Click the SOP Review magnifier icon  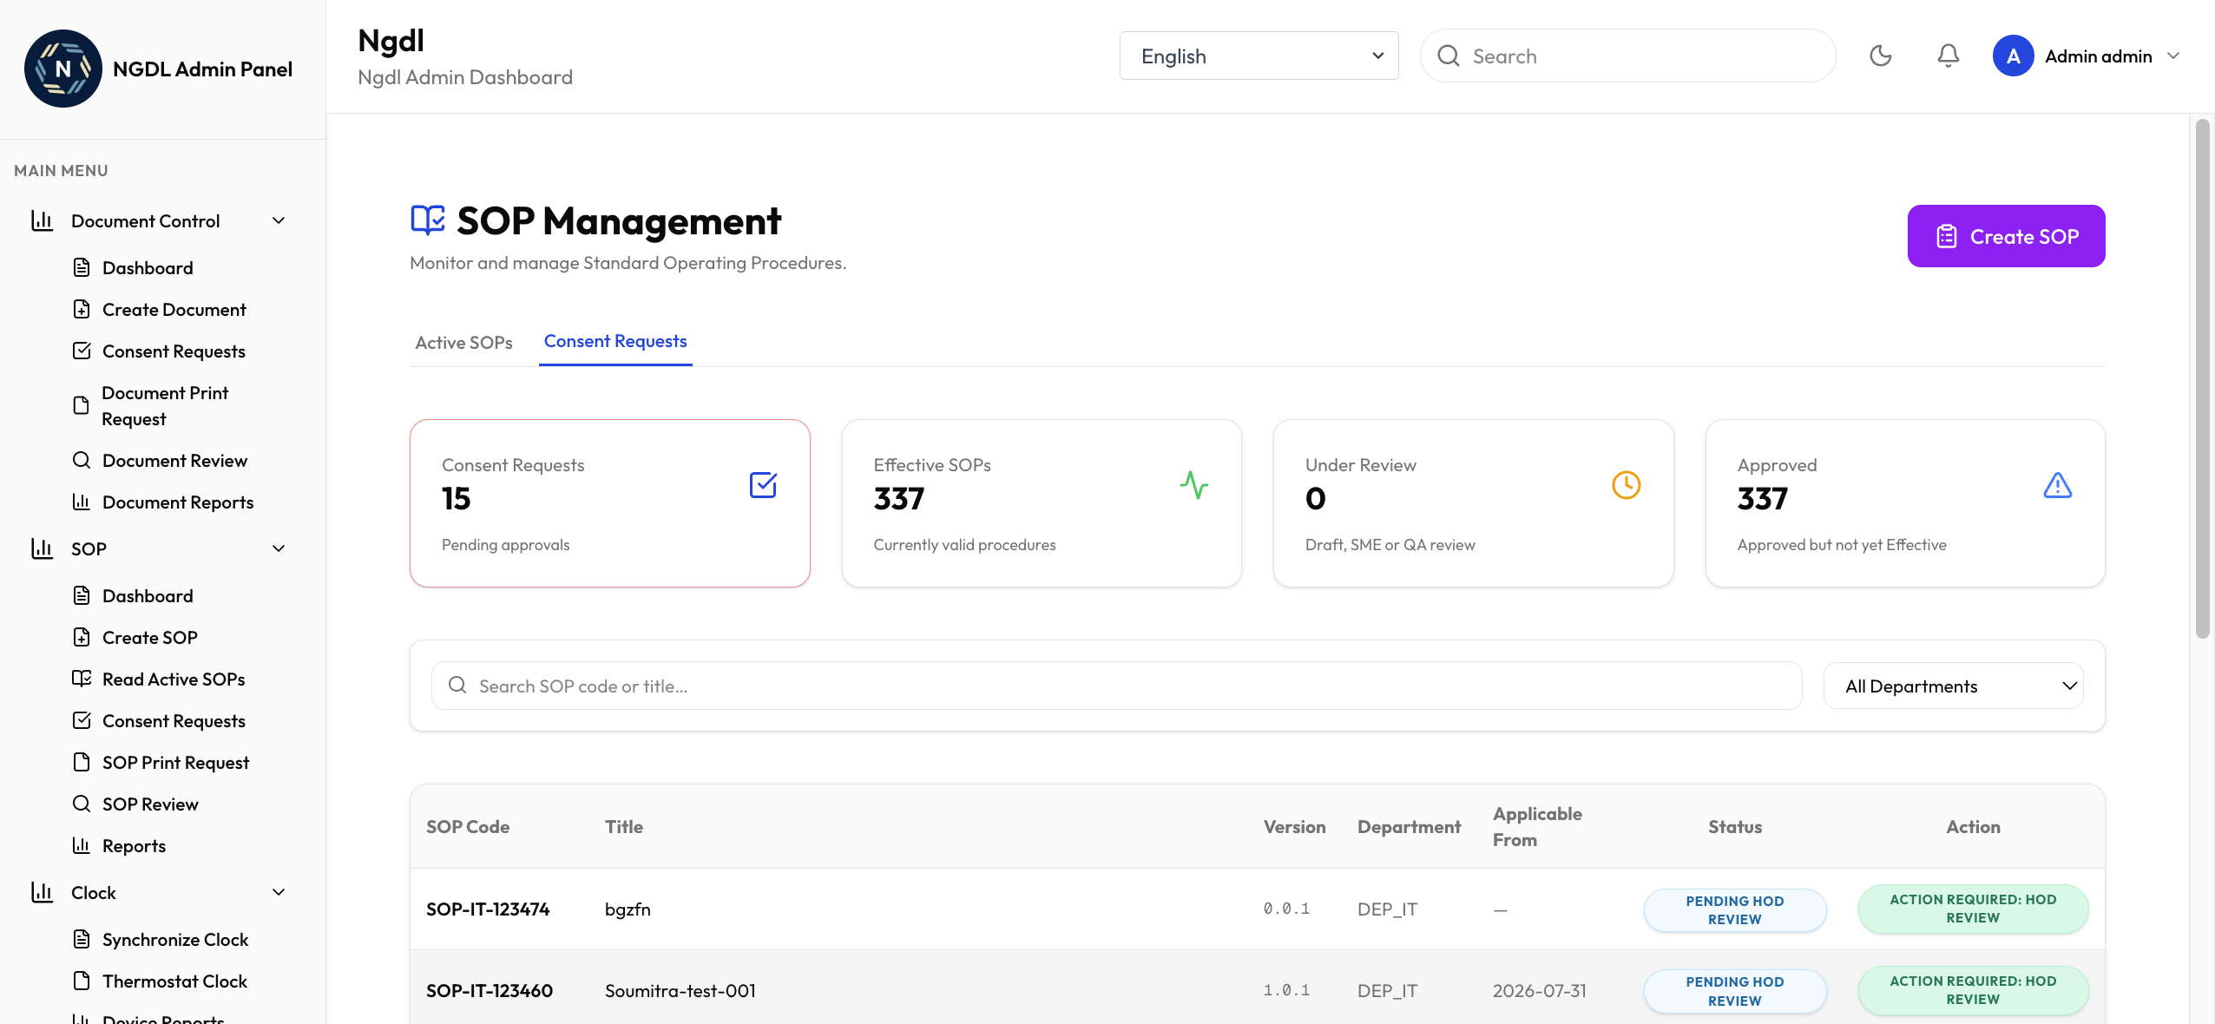point(82,804)
